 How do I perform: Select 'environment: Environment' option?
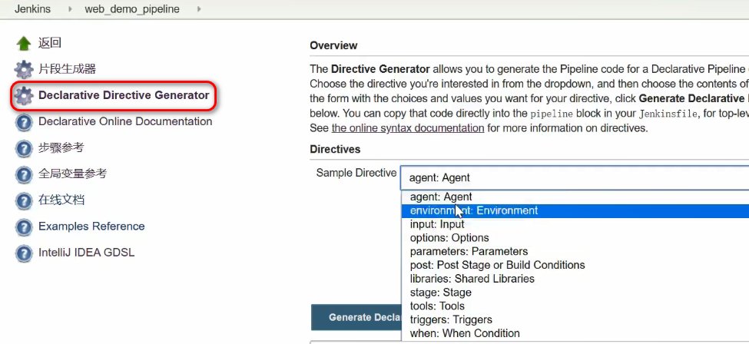pos(575,210)
